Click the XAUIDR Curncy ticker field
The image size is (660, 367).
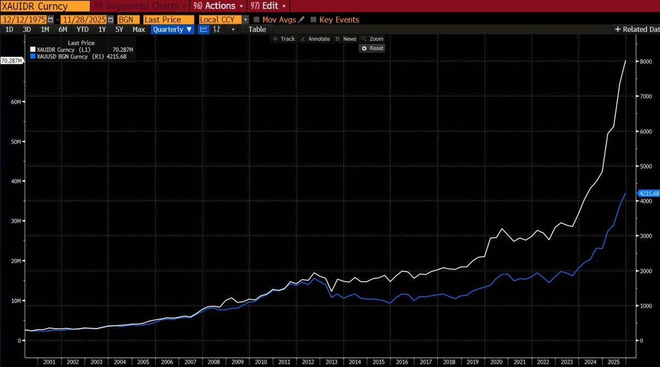(44, 6)
